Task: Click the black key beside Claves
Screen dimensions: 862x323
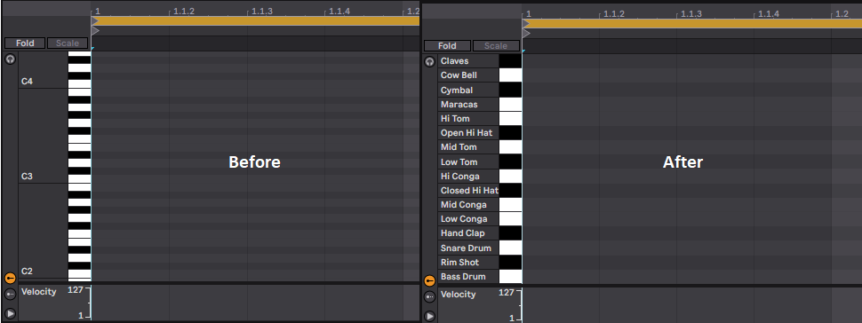Action: [510, 61]
